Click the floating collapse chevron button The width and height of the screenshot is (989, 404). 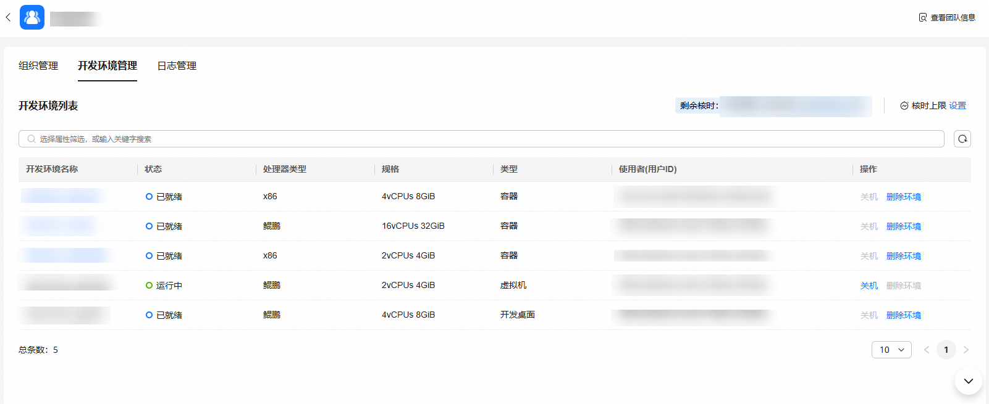969,381
